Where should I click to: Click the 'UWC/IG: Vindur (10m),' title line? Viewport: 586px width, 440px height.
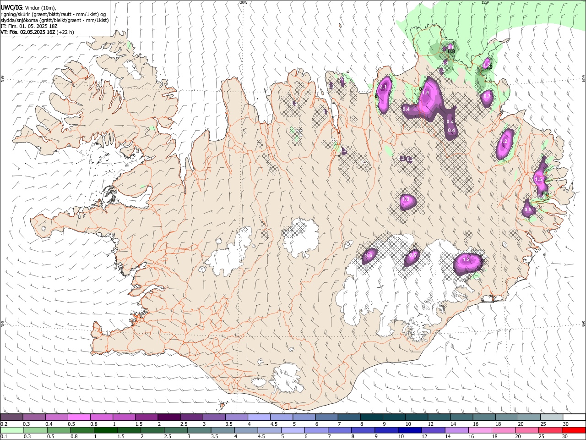coord(28,8)
